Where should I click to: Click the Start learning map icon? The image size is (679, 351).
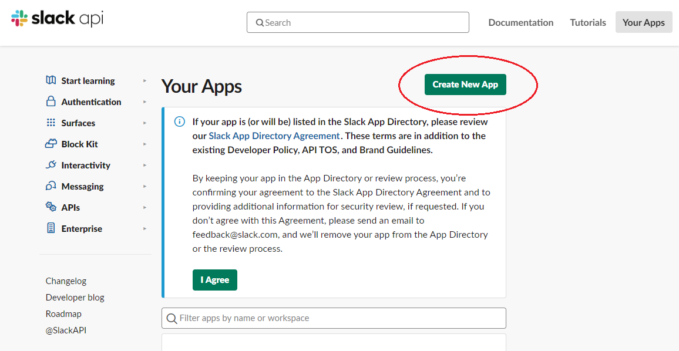click(51, 80)
